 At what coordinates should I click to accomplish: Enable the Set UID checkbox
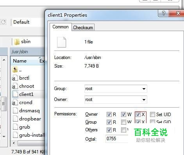152,115
